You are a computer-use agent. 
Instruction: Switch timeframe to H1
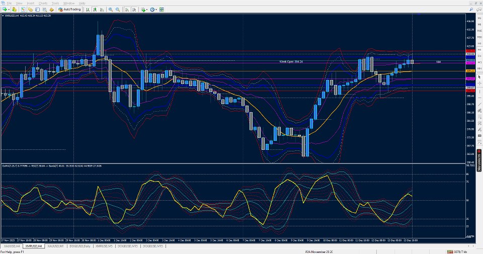(479, 43)
